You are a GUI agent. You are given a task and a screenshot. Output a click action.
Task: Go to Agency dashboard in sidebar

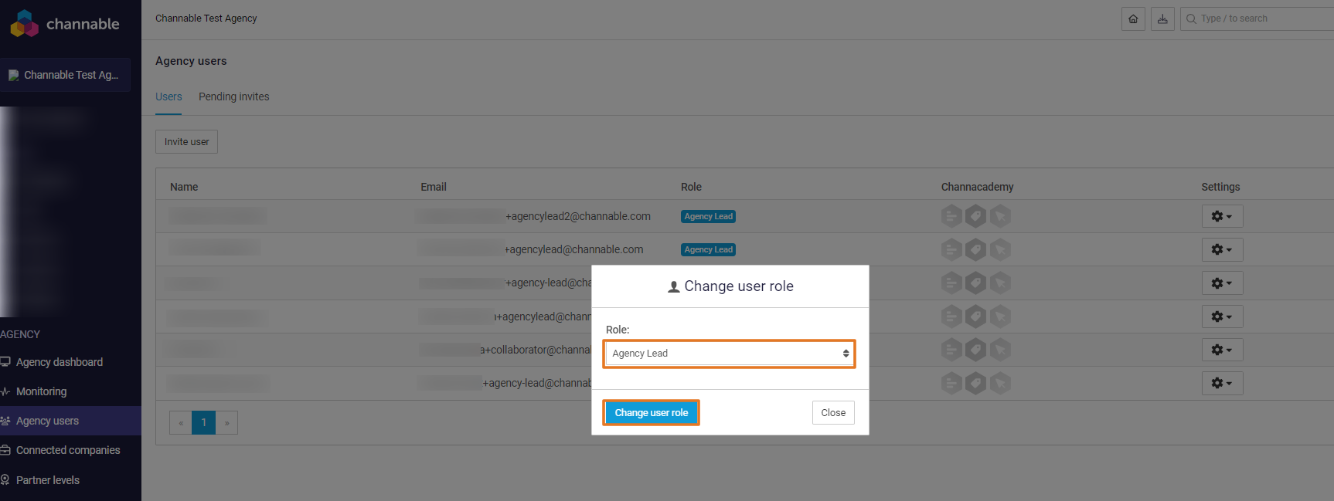59,362
